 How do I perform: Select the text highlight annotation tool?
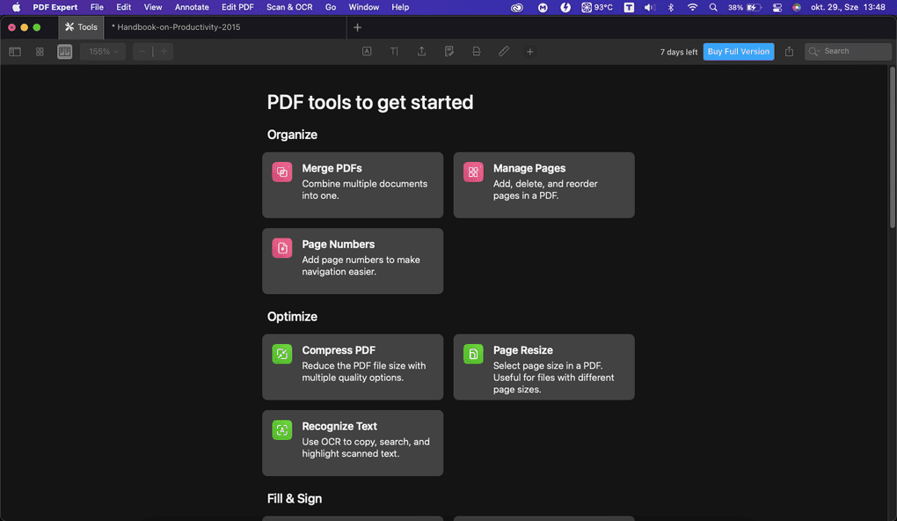[x=367, y=51]
